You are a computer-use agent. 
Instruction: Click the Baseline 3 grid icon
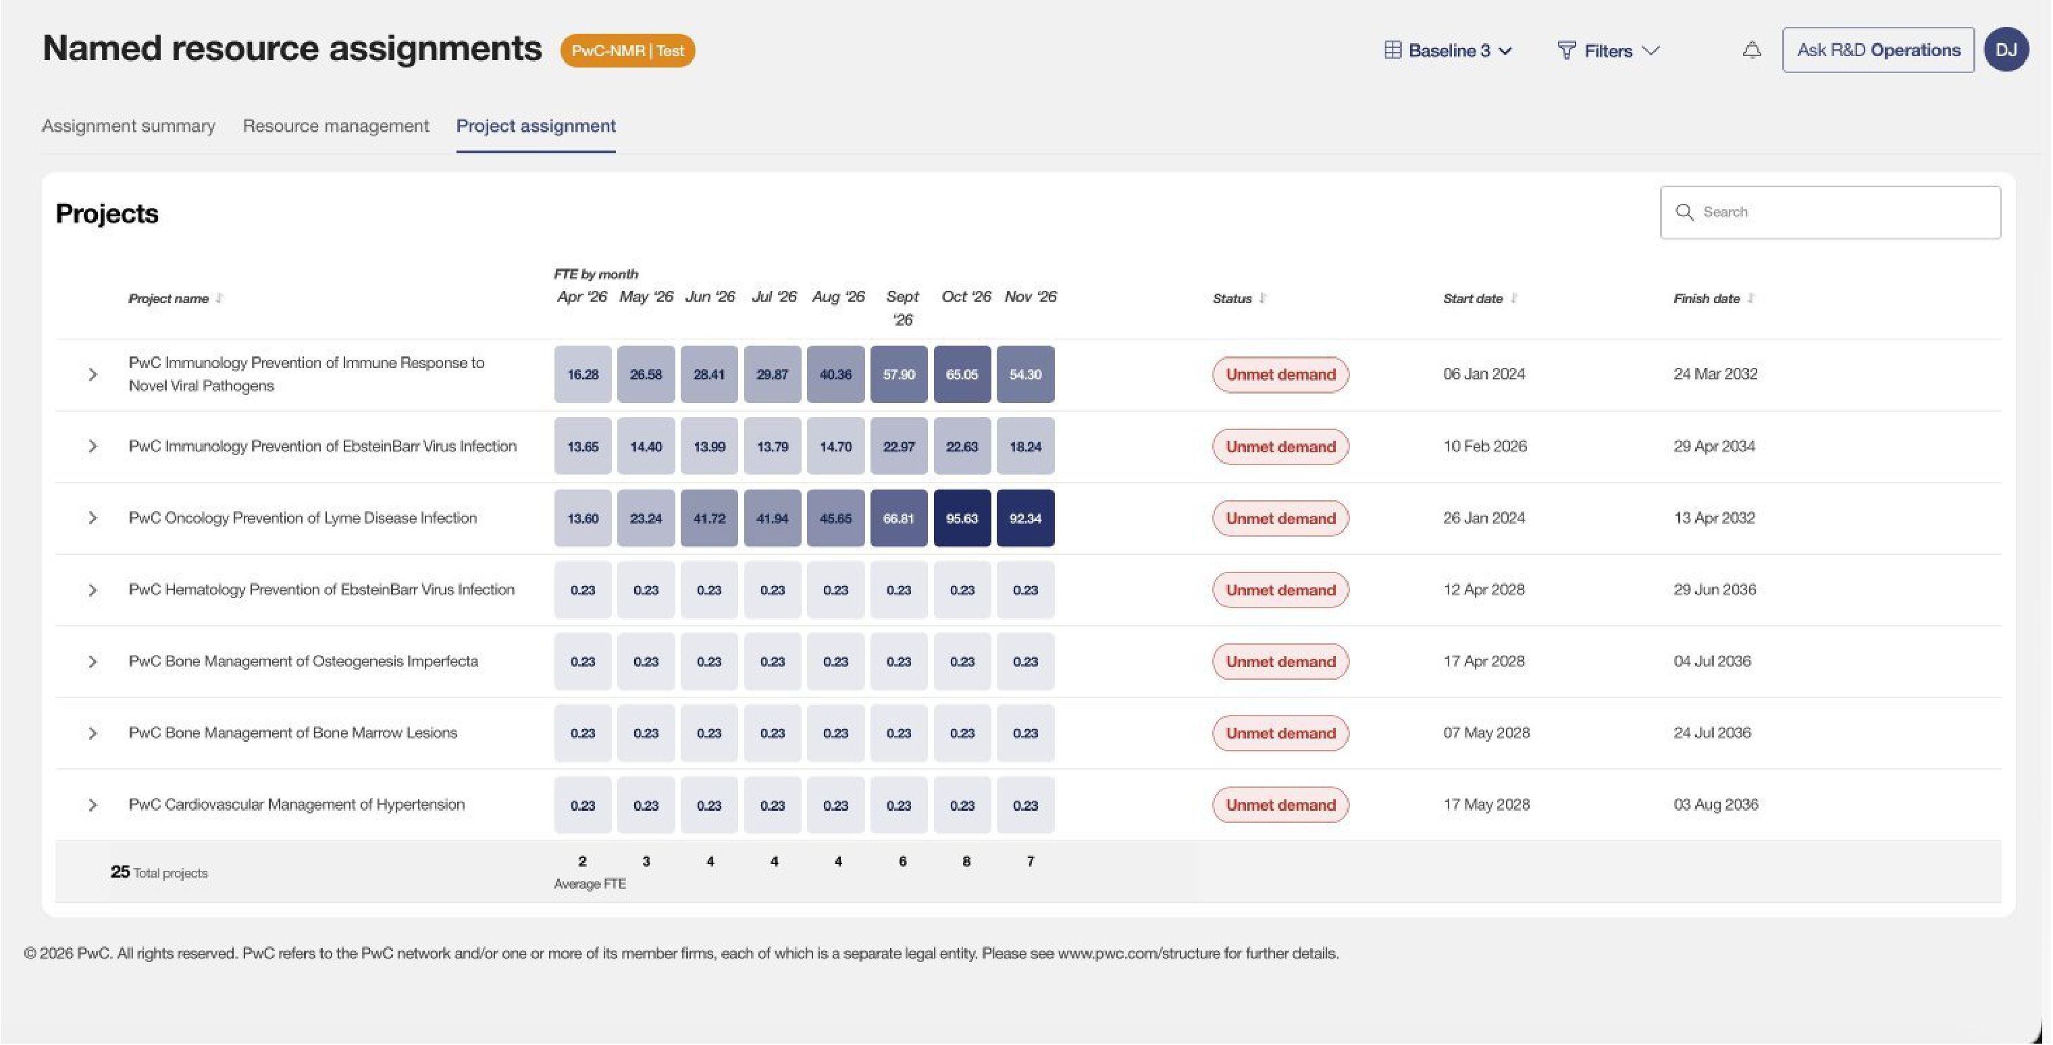pos(1393,50)
